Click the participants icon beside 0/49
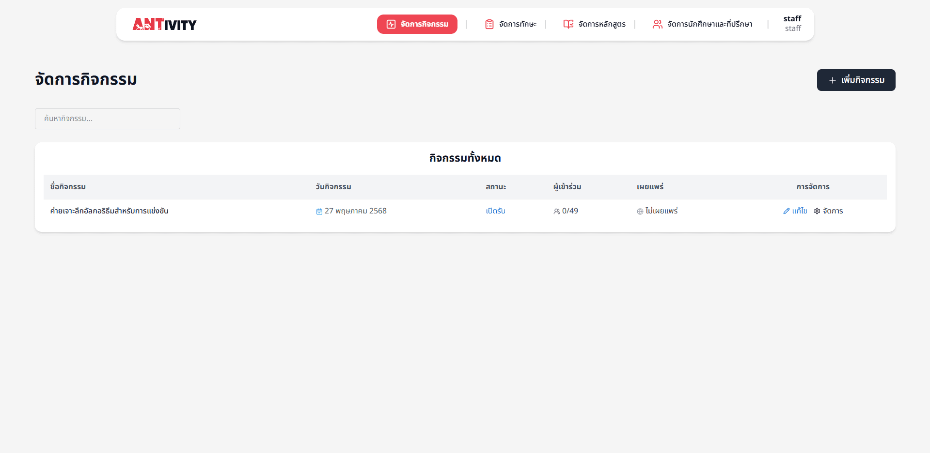The height and width of the screenshot is (453, 930). (556, 211)
